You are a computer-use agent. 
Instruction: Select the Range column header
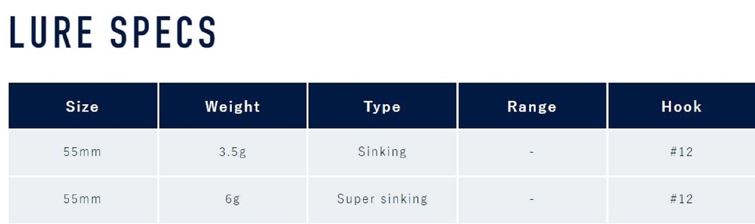pos(532,107)
